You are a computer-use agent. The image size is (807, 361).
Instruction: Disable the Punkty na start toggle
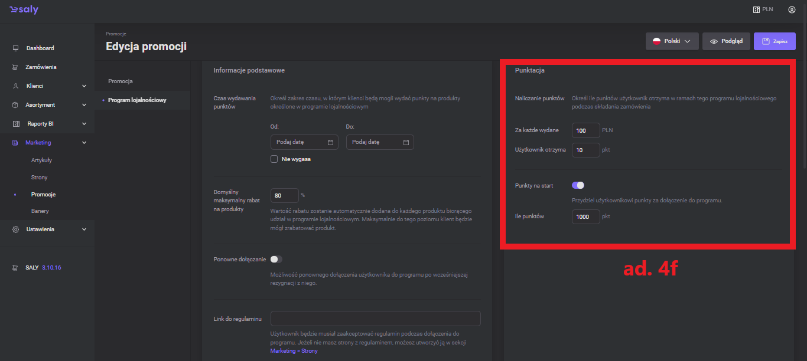coord(578,185)
